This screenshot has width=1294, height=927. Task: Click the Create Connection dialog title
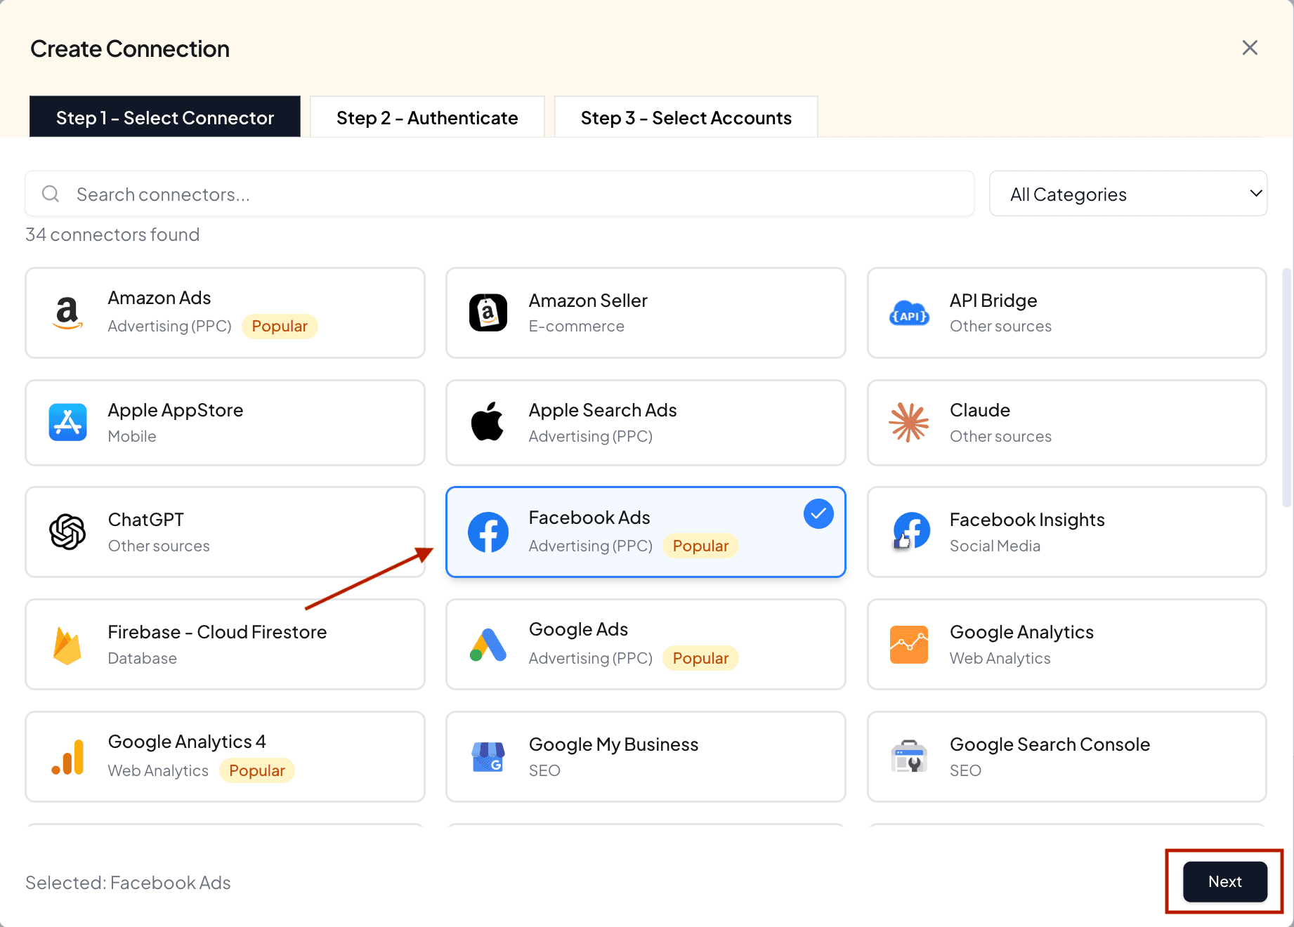pyautogui.click(x=130, y=48)
